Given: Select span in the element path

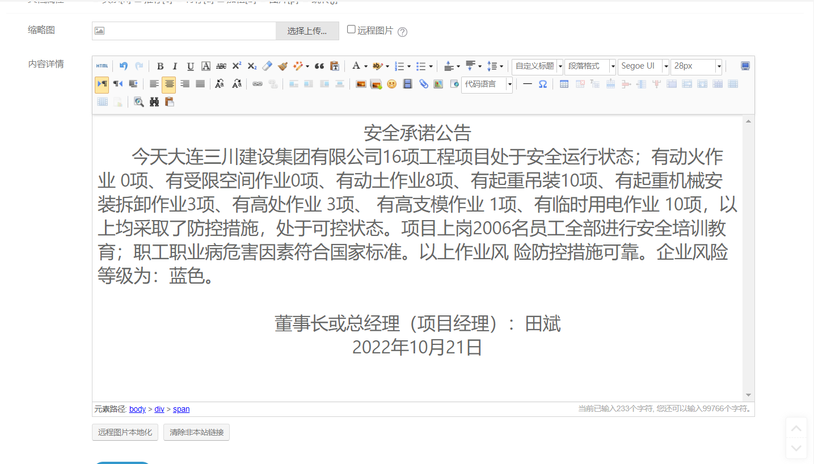Looking at the screenshot, I should pyautogui.click(x=182, y=409).
